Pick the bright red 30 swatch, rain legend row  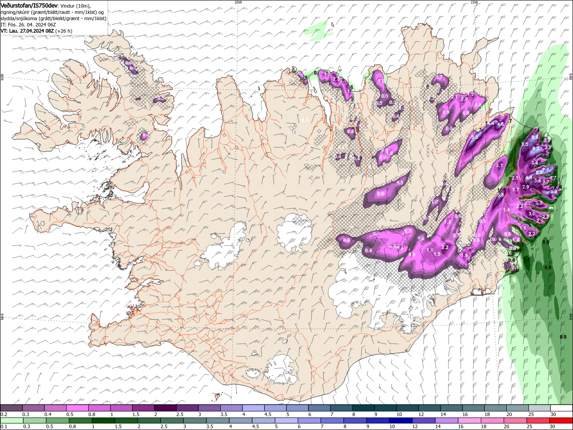[561, 421]
